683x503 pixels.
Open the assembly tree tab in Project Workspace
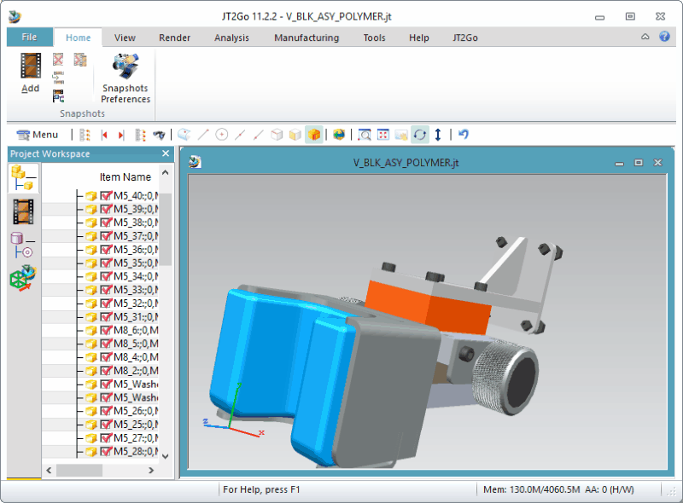coord(23,178)
